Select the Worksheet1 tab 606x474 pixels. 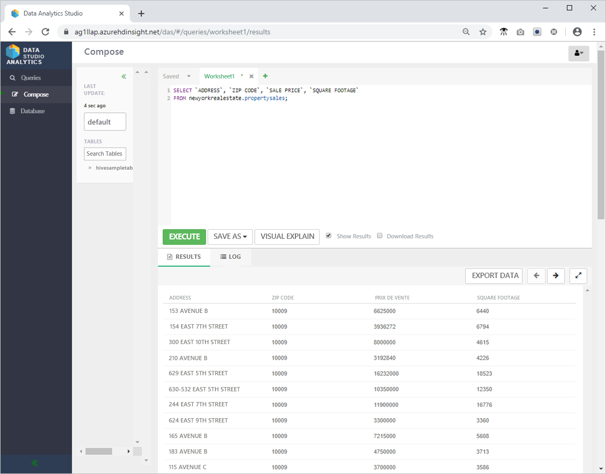pyautogui.click(x=220, y=76)
